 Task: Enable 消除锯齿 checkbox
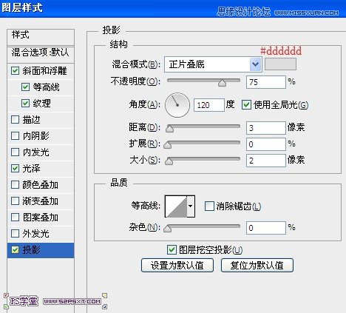click(x=209, y=206)
